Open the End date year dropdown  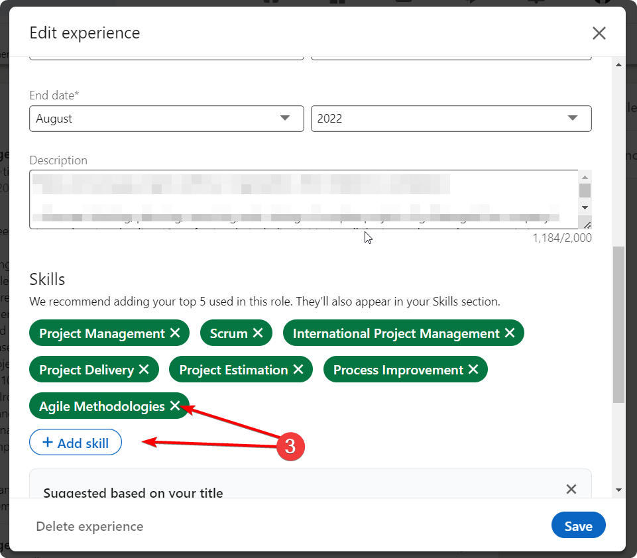(451, 119)
